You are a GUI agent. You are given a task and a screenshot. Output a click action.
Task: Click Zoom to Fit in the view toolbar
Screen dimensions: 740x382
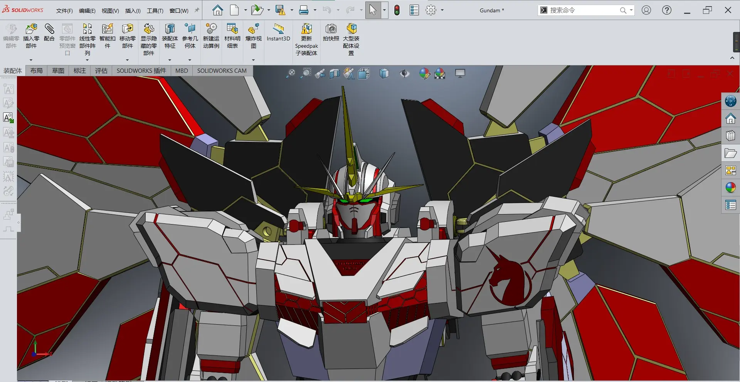291,73
